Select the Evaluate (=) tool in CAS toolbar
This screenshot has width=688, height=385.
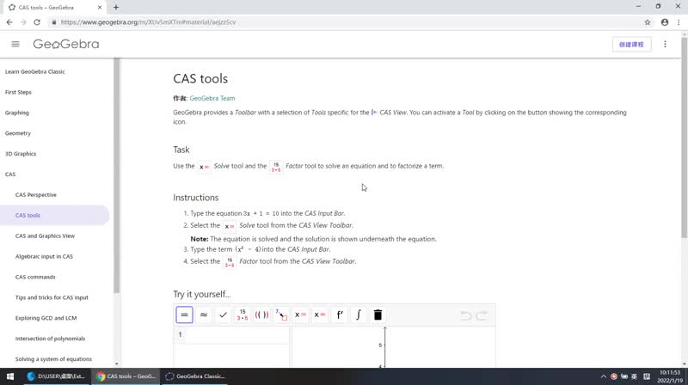pyautogui.click(x=184, y=315)
